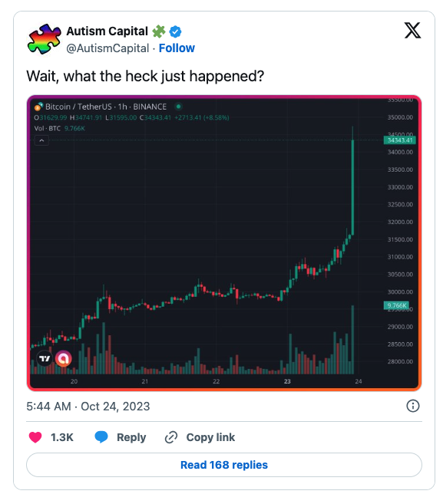Click the chain link copy icon
443x494 pixels.
171,437
